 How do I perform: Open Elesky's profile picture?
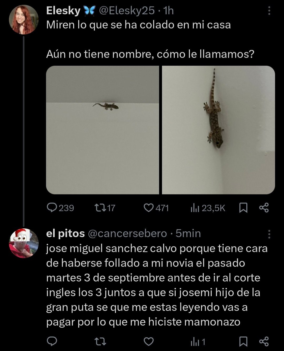[x=24, y=20]
